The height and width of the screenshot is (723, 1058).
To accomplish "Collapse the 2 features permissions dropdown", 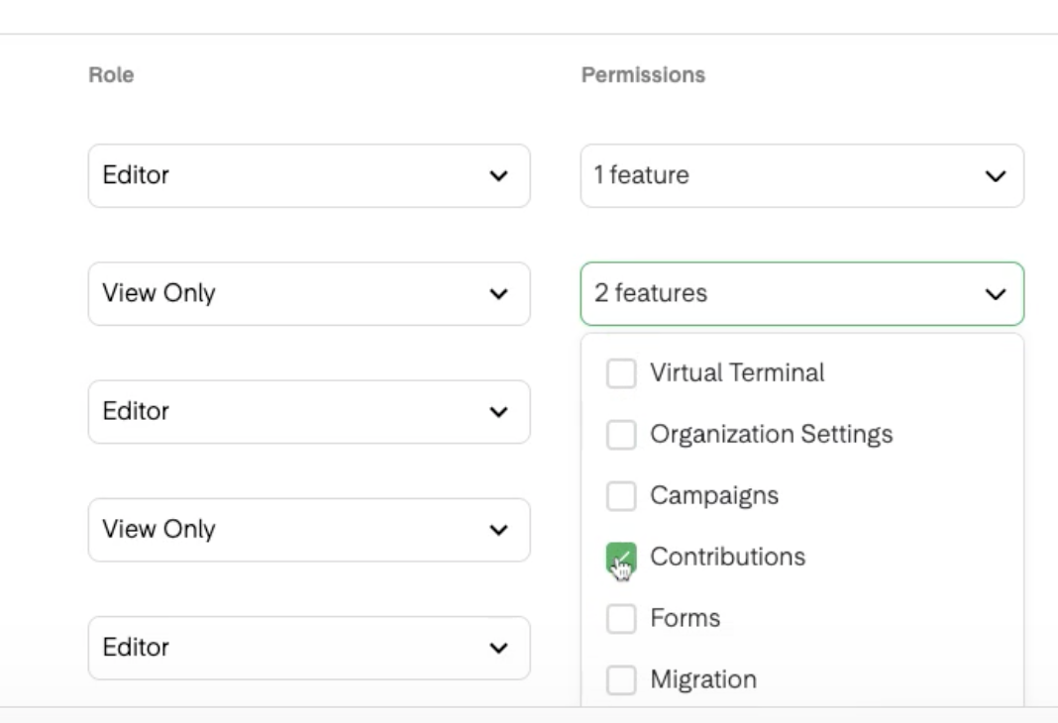I will 801,293.
